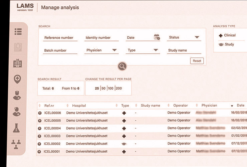Viewport: 247px width, 167px height.
Task: Show 25 results per page
Action: tap(97, 88)
